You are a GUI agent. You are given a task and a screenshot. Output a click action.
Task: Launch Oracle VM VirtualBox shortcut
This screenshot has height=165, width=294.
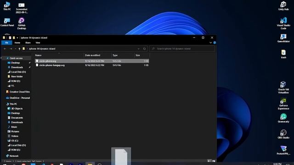pos(283,88)
